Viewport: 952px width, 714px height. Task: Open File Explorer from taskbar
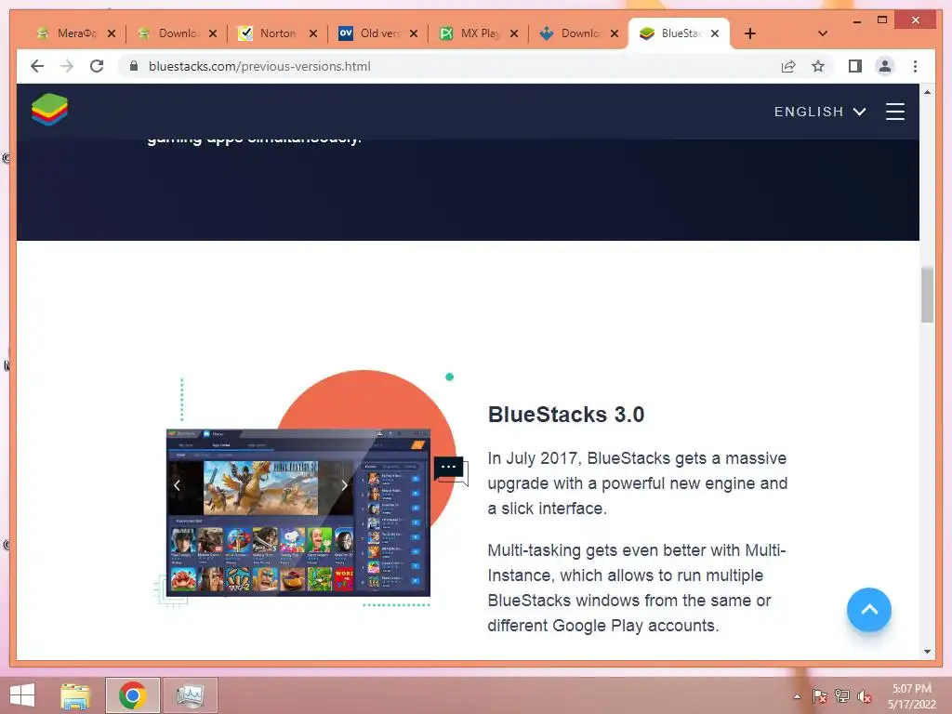click(75, 695)
